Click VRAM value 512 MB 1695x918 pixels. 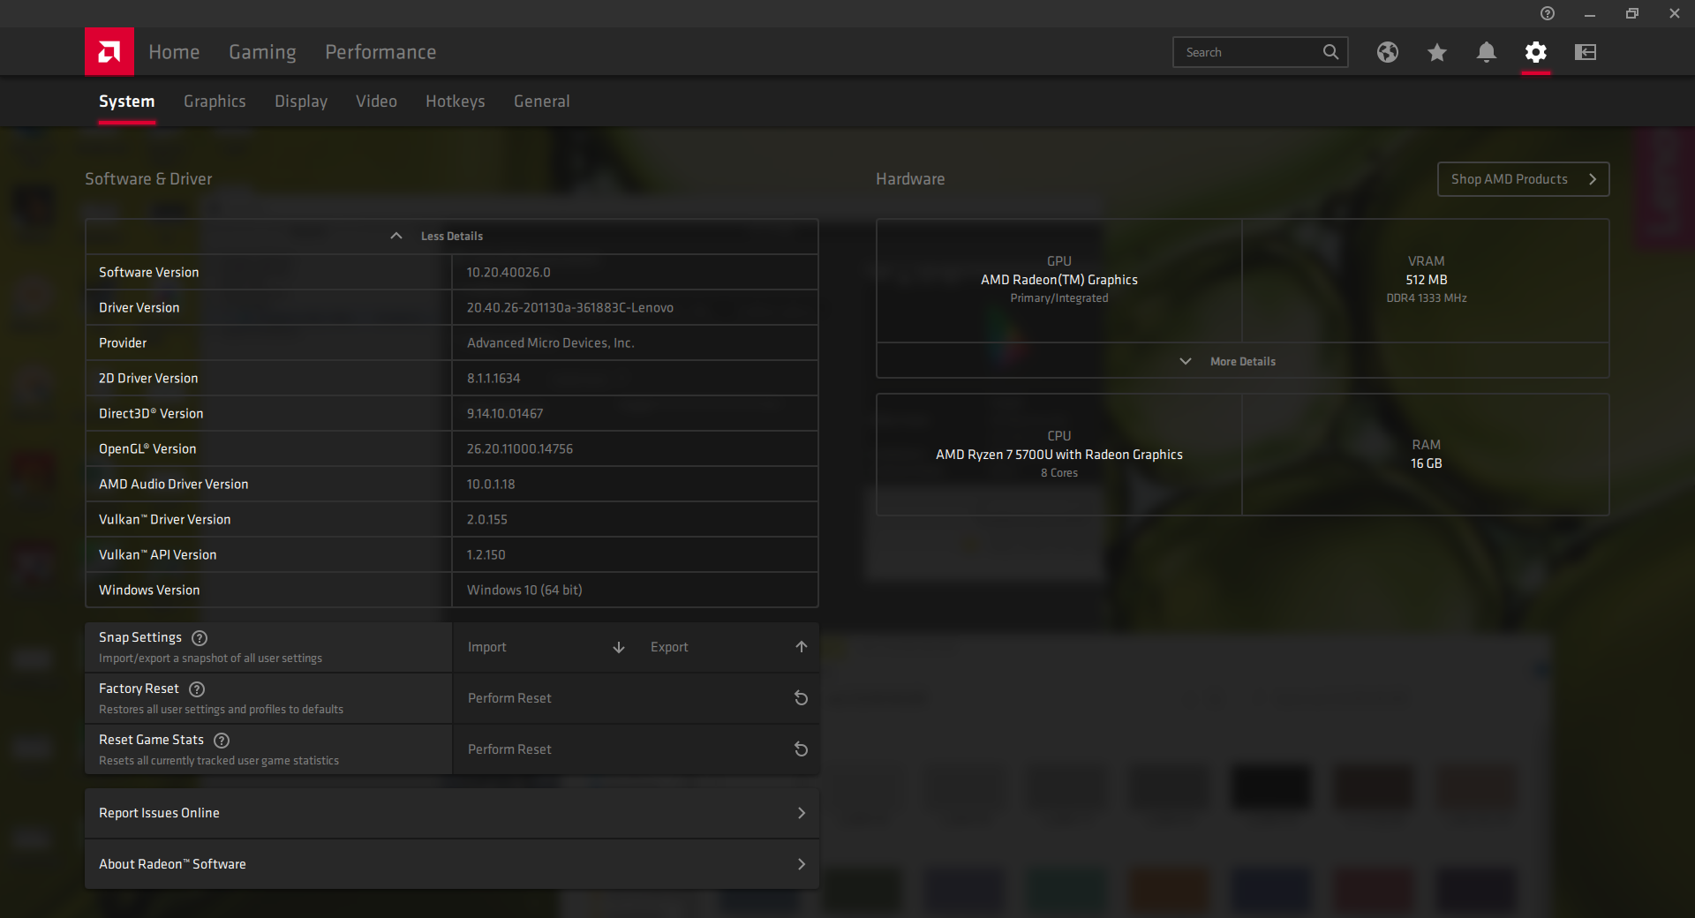point(1427,280)
